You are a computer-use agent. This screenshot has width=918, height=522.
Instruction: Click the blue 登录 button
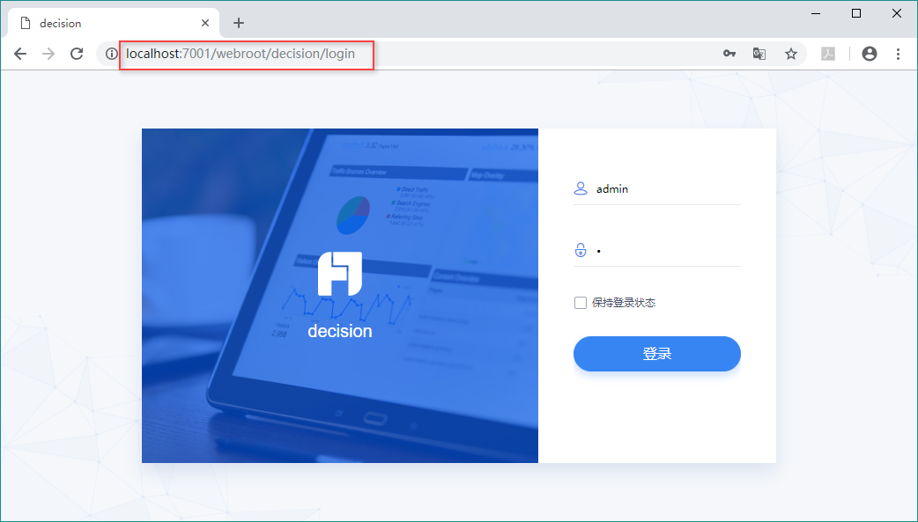(x=657, y=354)
